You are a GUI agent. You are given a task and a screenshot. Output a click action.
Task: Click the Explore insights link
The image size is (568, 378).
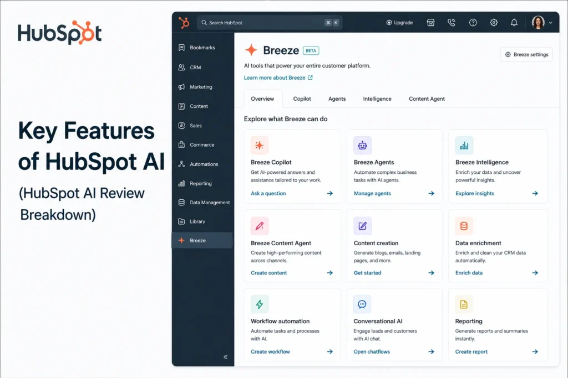coord(475,193)
